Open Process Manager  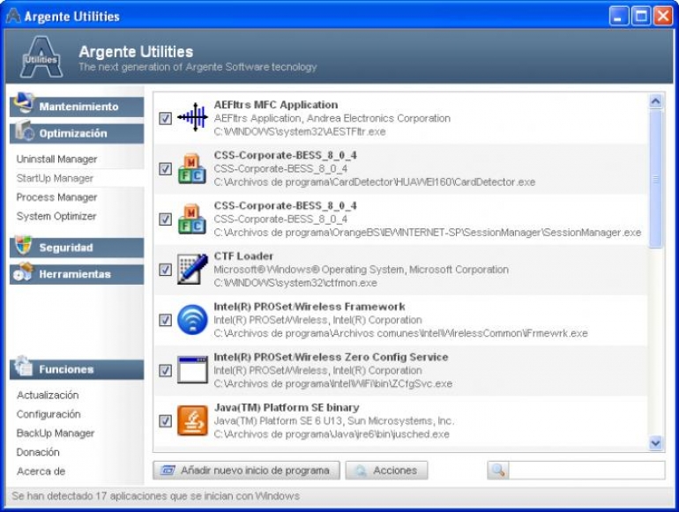56,197
